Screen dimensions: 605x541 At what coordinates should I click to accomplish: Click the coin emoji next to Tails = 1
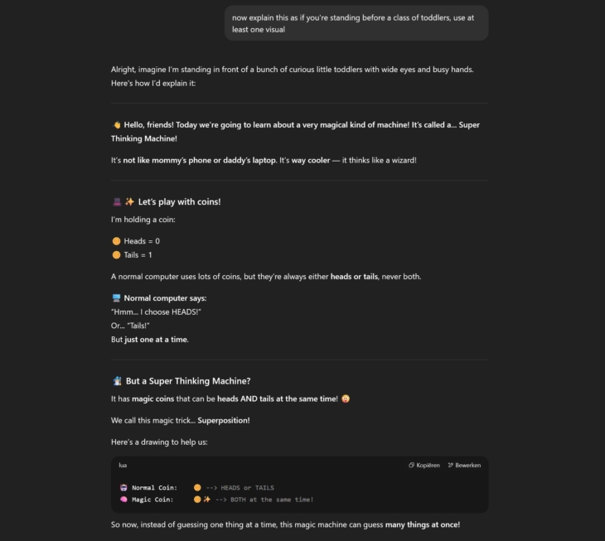coord(116,255)
